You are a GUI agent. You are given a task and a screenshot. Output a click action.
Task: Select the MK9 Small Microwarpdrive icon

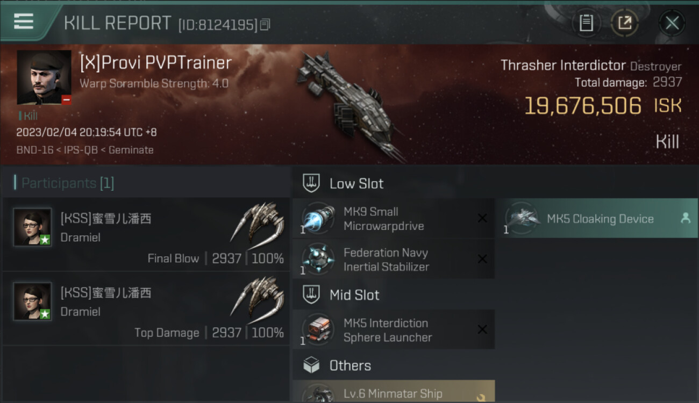point(318,218)
